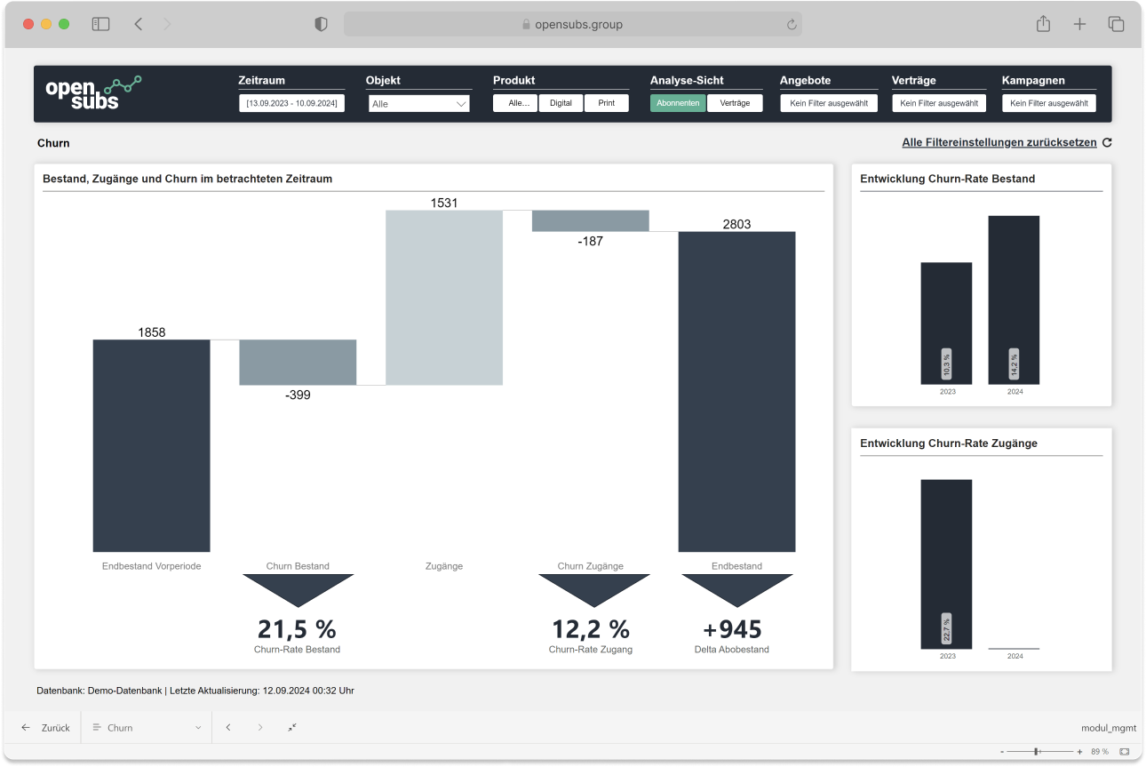Screen dimensions: 1146x767
Task: Click the Zurück back button
Action: tap(46, 727)
